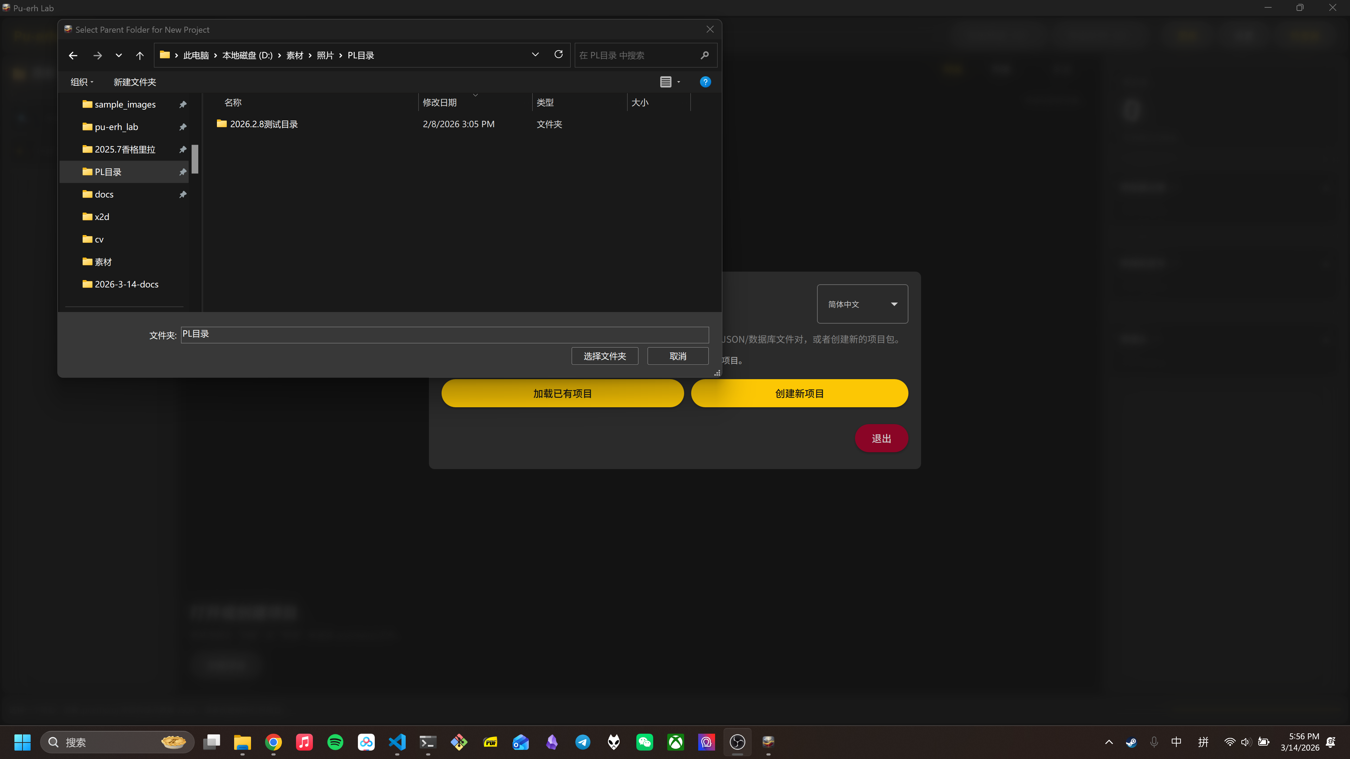Click the up-one-level arrow
Viewport: 1350px width, 759px height.
coord(140,56)
